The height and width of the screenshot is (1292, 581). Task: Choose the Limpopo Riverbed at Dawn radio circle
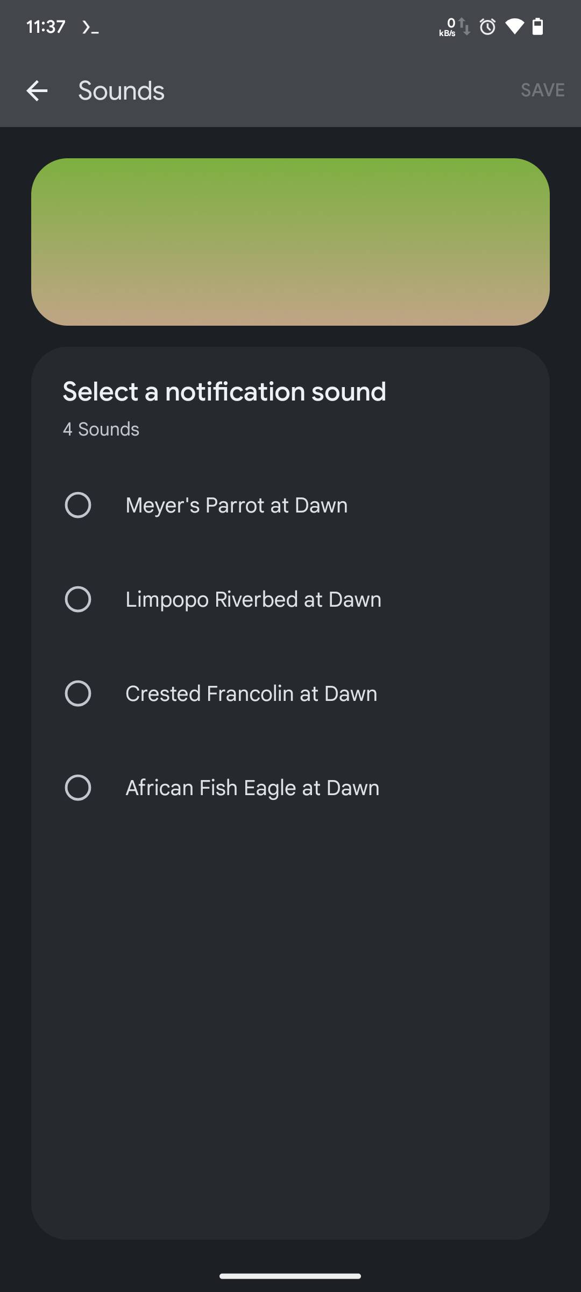(x=78, y=599)
